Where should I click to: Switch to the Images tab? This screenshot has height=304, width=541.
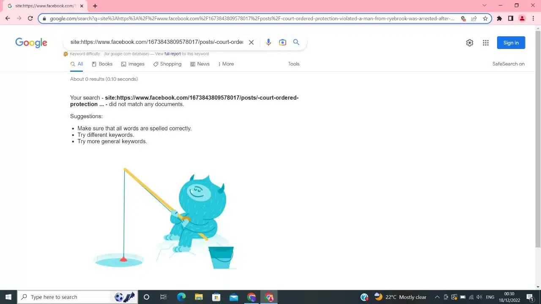133,64
